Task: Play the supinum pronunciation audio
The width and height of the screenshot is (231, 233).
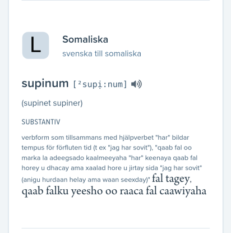Action: click(x=136, y=84)
